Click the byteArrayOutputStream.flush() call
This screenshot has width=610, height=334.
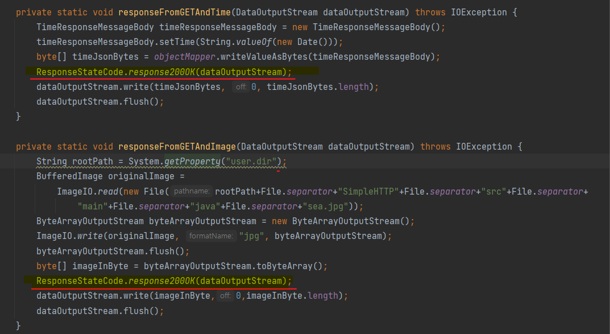tap(110, 251)
